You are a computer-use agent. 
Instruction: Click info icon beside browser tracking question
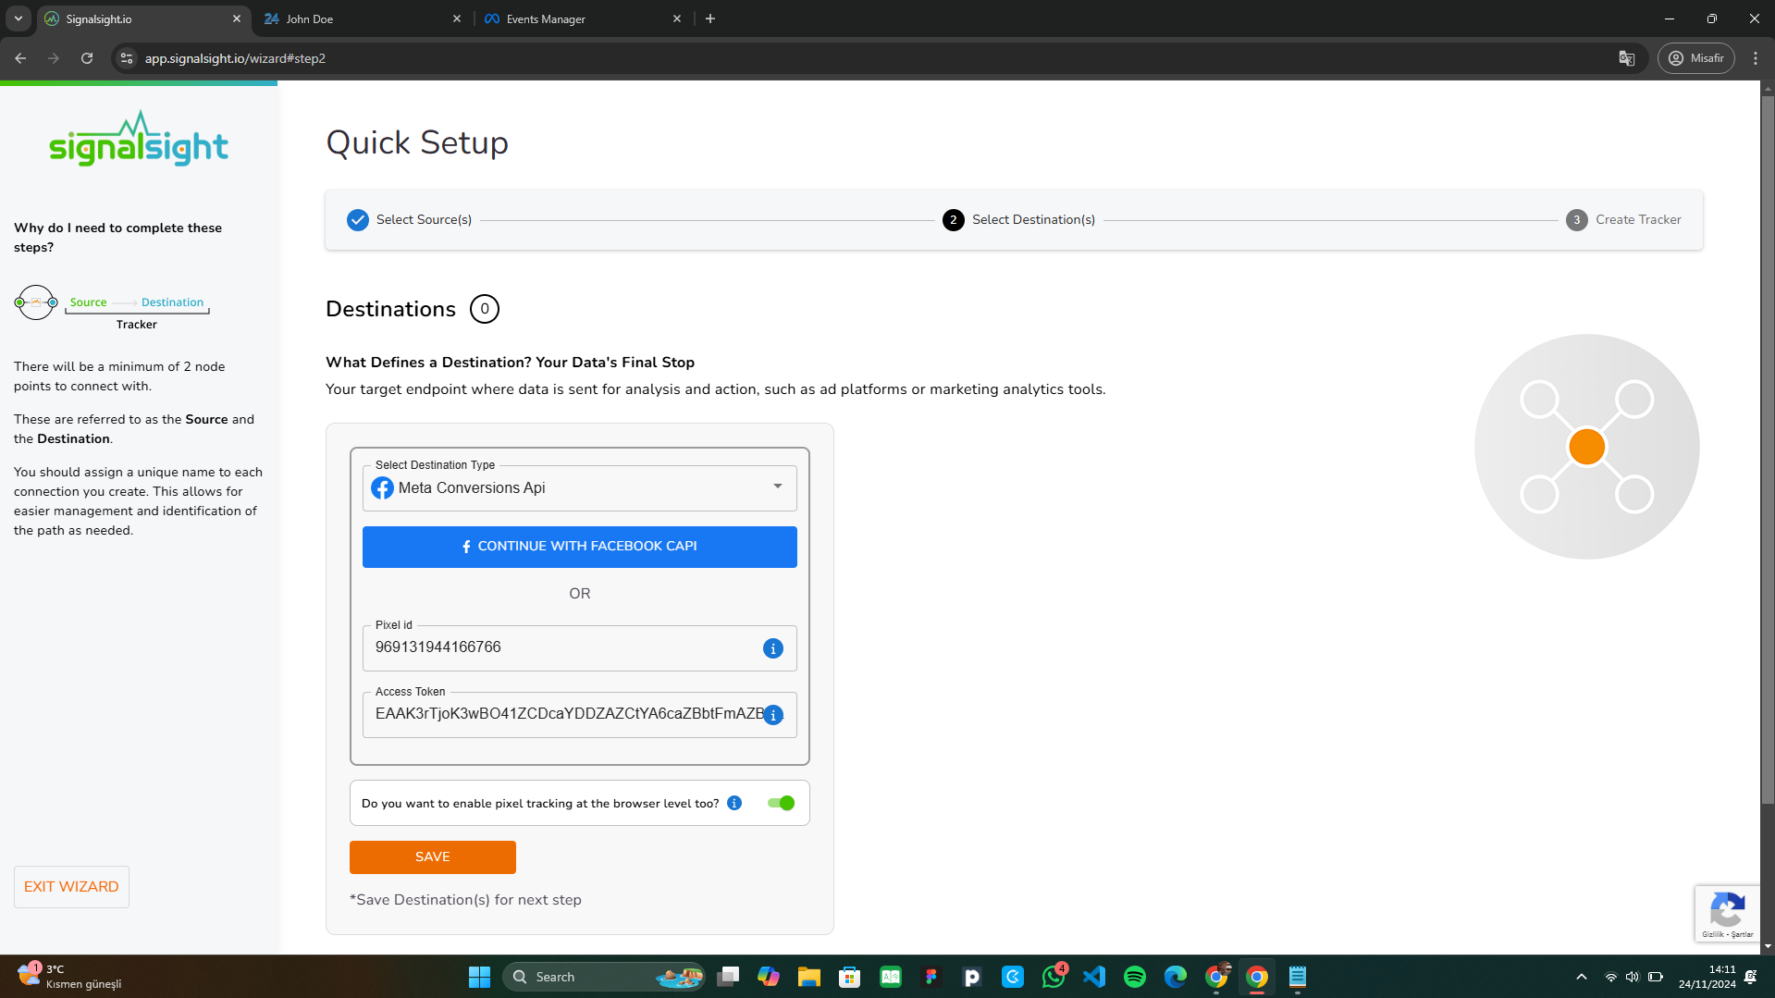(x=734, y=803)
